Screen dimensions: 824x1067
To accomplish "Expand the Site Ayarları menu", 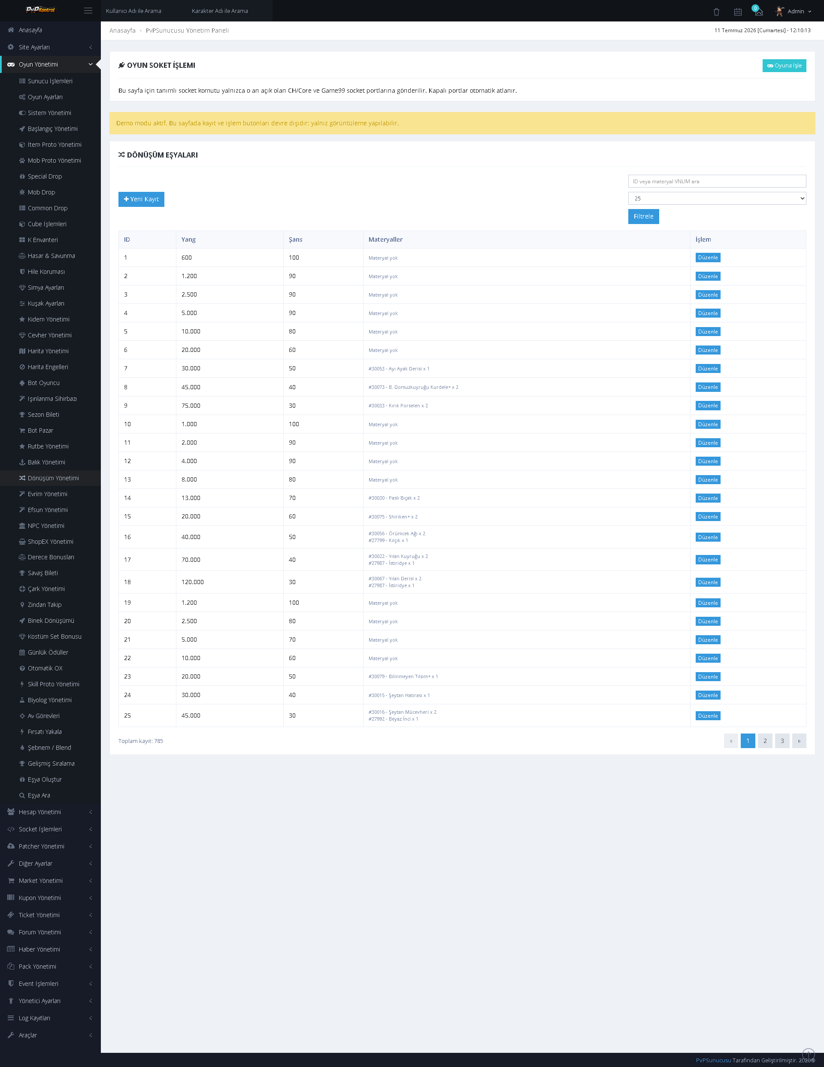I will click(50, 47).
